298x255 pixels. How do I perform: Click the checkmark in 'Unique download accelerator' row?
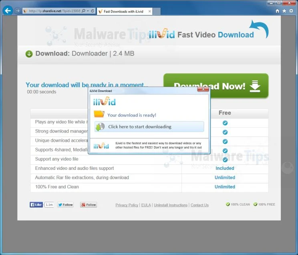coord(225,142)
